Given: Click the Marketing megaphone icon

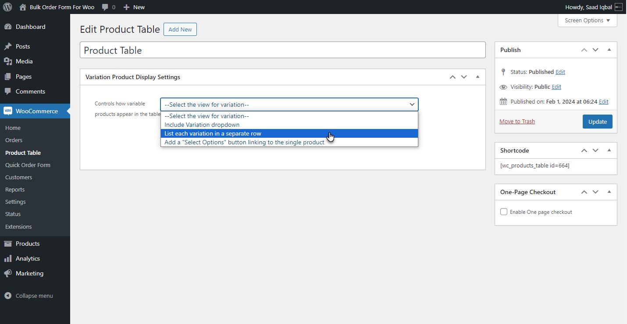Looking at the screenshot, I should 8,273.
